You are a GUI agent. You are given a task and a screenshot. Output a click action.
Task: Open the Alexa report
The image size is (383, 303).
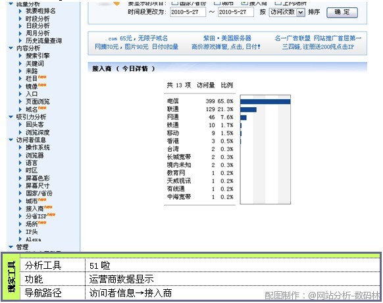[x=34, y=239]
